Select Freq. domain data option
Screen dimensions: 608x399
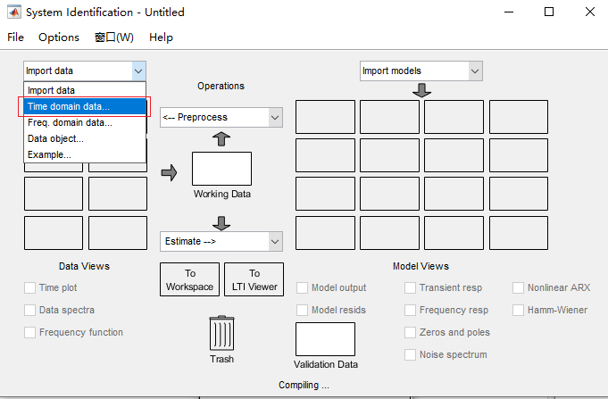70,122
